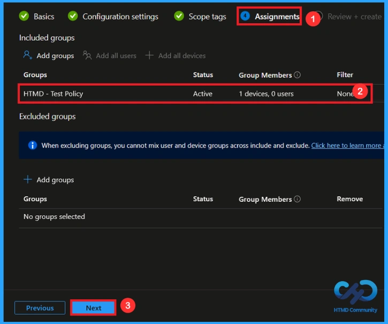Click Groups column header in Excluded groups
The width and height of the screenshot is (388, 324).
(x=35, y=199)
